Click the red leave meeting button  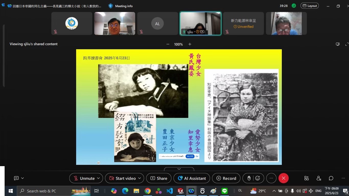pos(283,178)
